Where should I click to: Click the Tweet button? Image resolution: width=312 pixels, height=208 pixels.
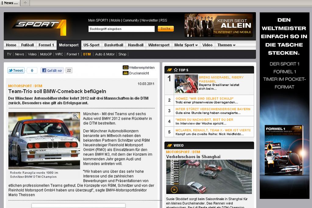tap(16, 70)
